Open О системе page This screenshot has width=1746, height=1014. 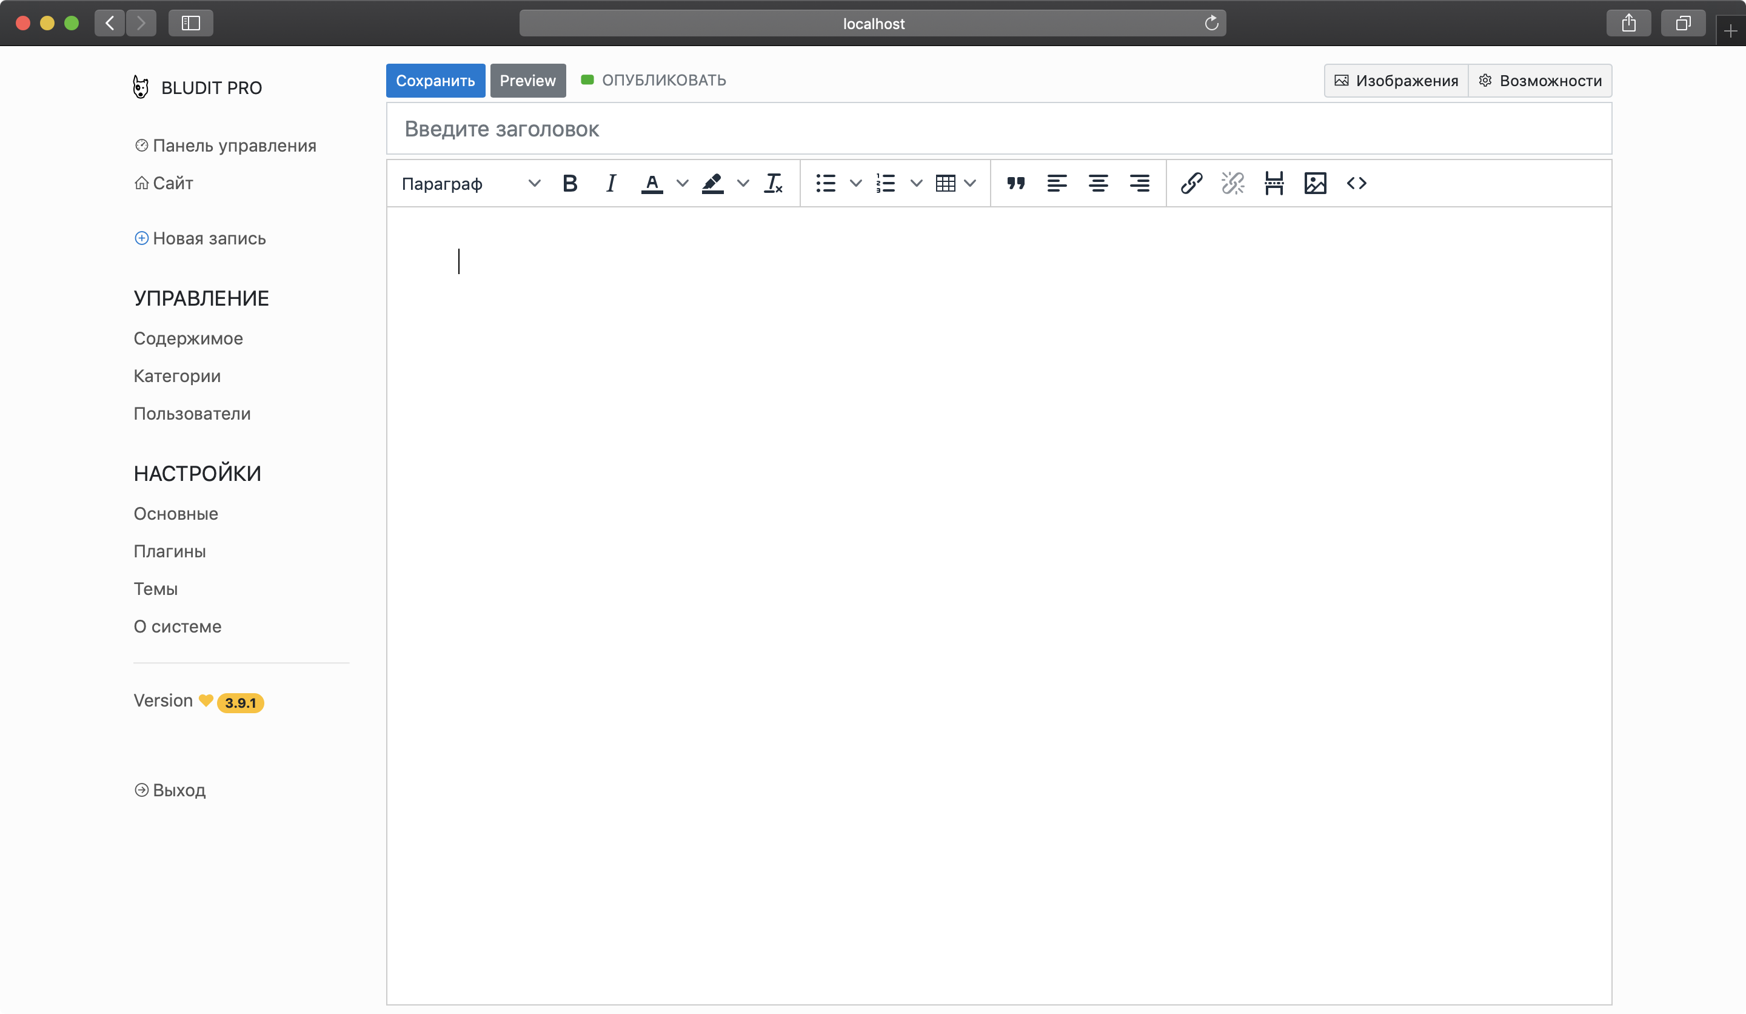click(x=178, y=626)
